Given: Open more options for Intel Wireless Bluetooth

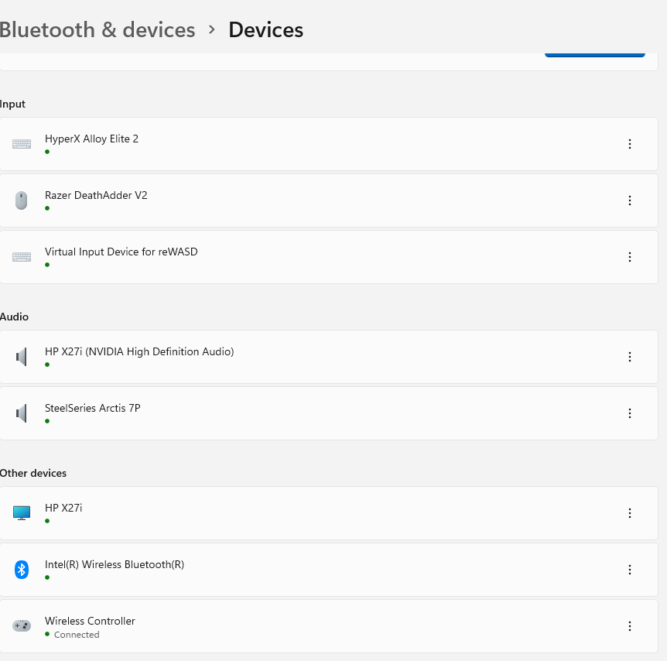Looking at the screenshot, I should point(629,570).
